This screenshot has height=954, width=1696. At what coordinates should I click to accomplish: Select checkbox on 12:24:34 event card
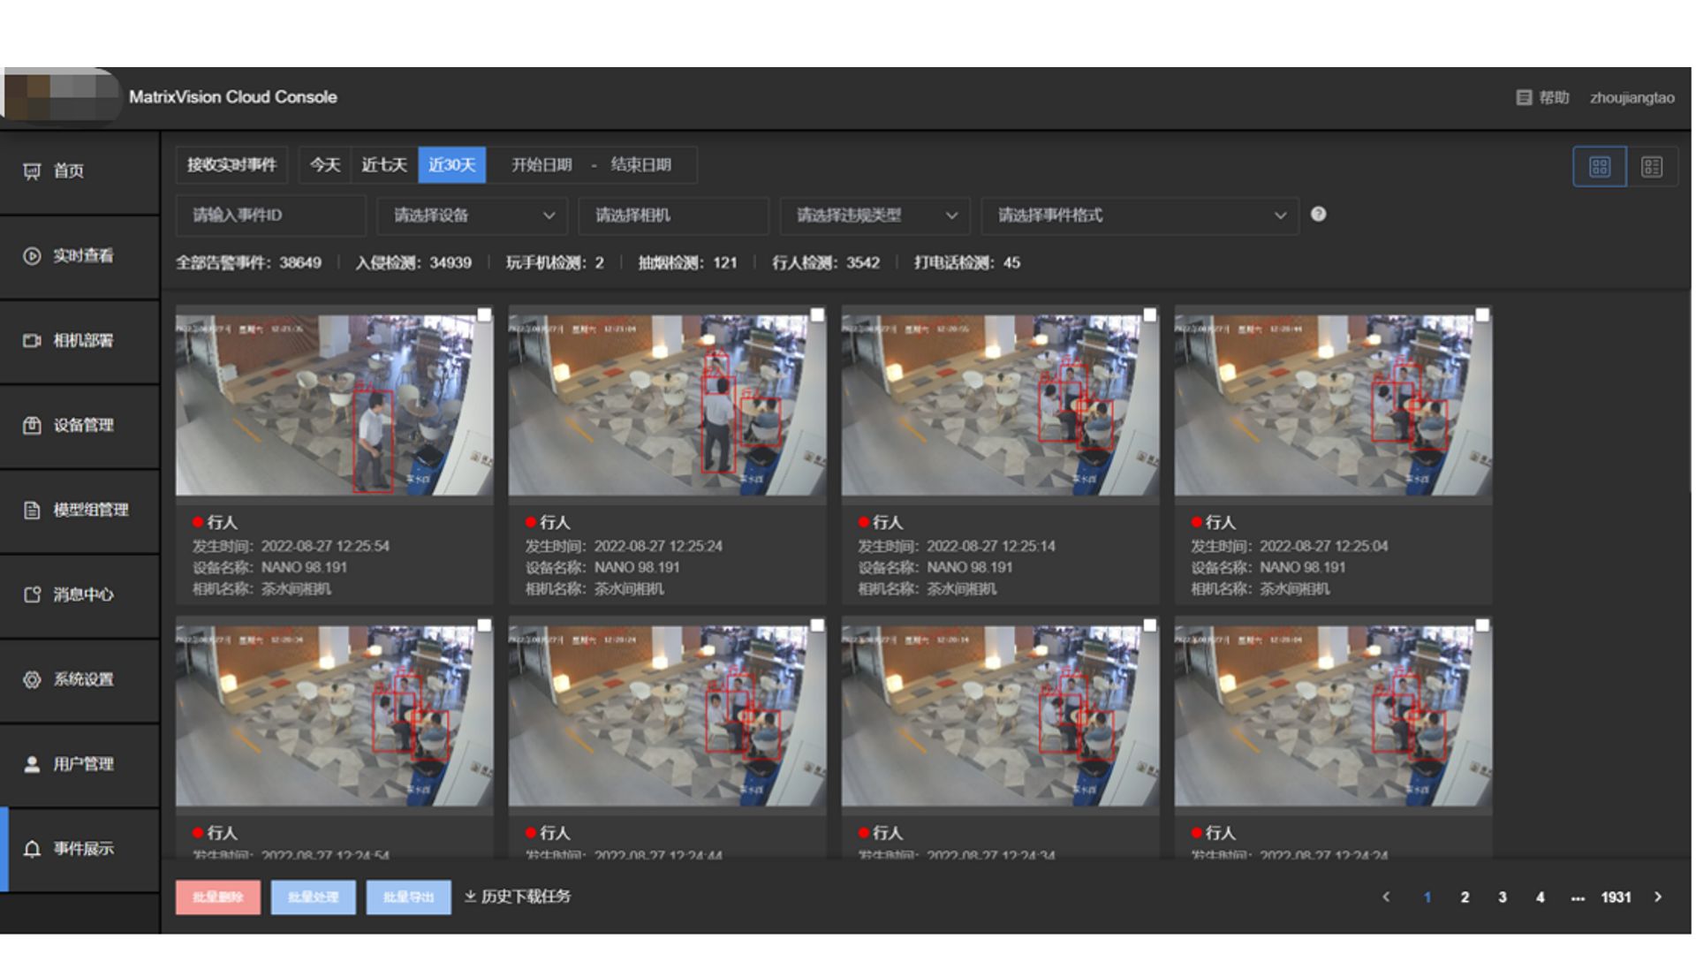1150,625
